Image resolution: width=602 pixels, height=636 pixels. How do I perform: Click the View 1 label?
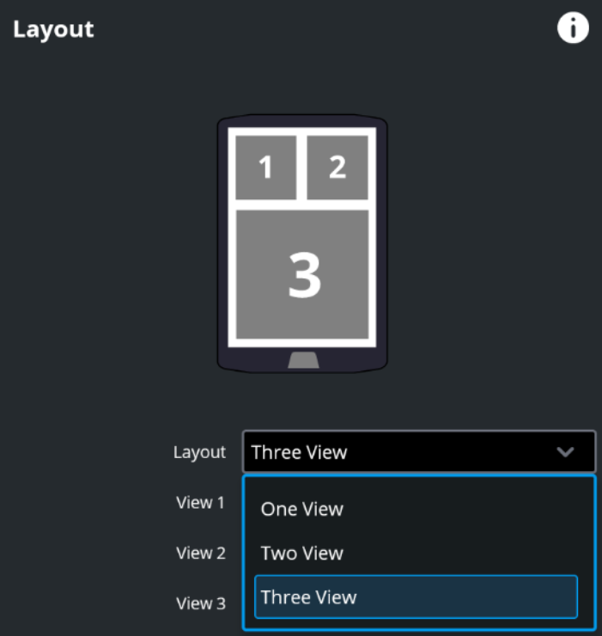[x=200, y=503]
